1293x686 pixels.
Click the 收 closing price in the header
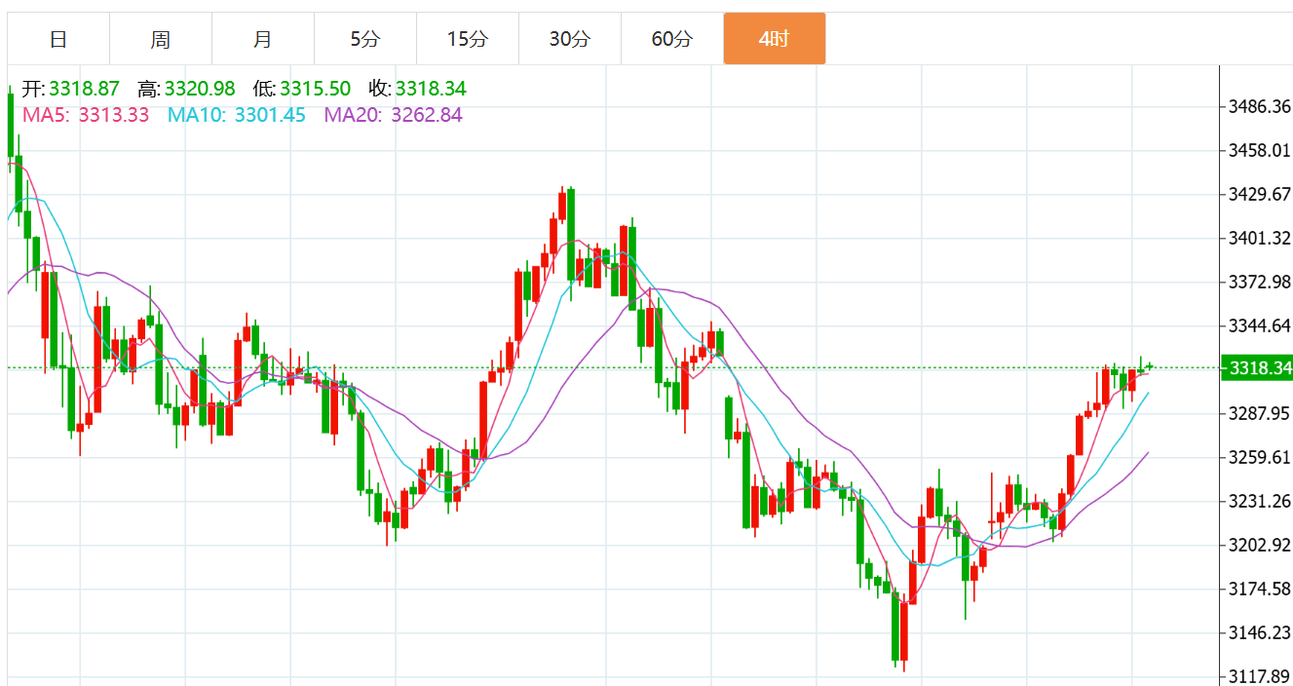click(432, 89)
